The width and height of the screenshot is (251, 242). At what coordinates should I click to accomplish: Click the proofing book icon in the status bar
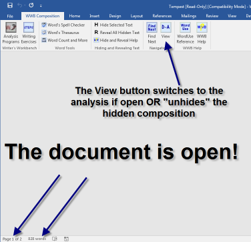55,239
